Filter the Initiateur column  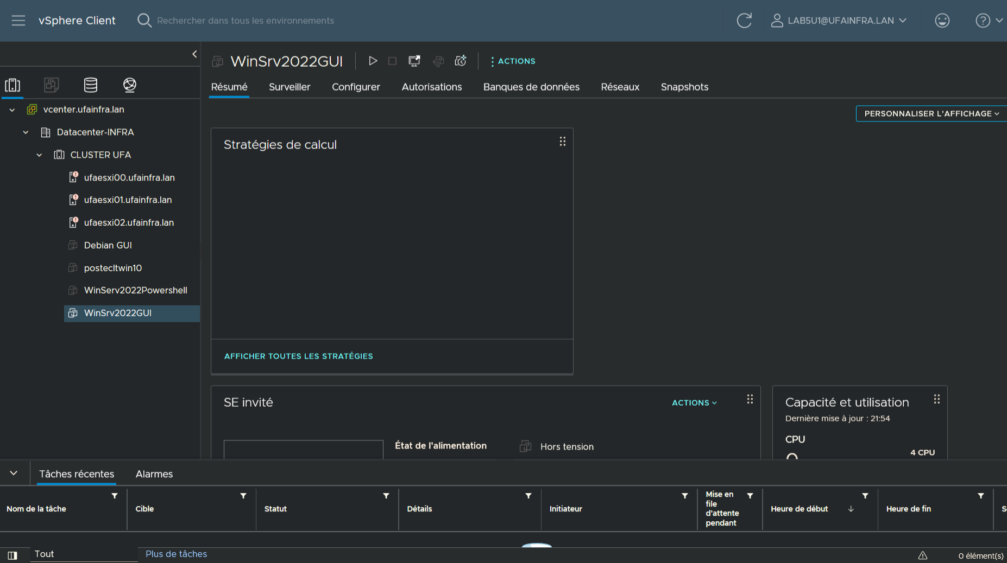point(685,496)
